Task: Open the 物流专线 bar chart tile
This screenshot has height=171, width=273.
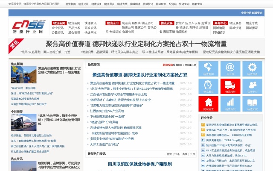Action: point(230,104)
